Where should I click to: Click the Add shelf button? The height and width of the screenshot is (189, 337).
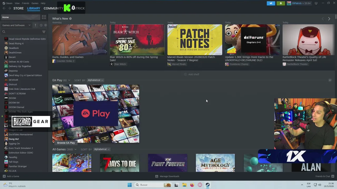192,74
